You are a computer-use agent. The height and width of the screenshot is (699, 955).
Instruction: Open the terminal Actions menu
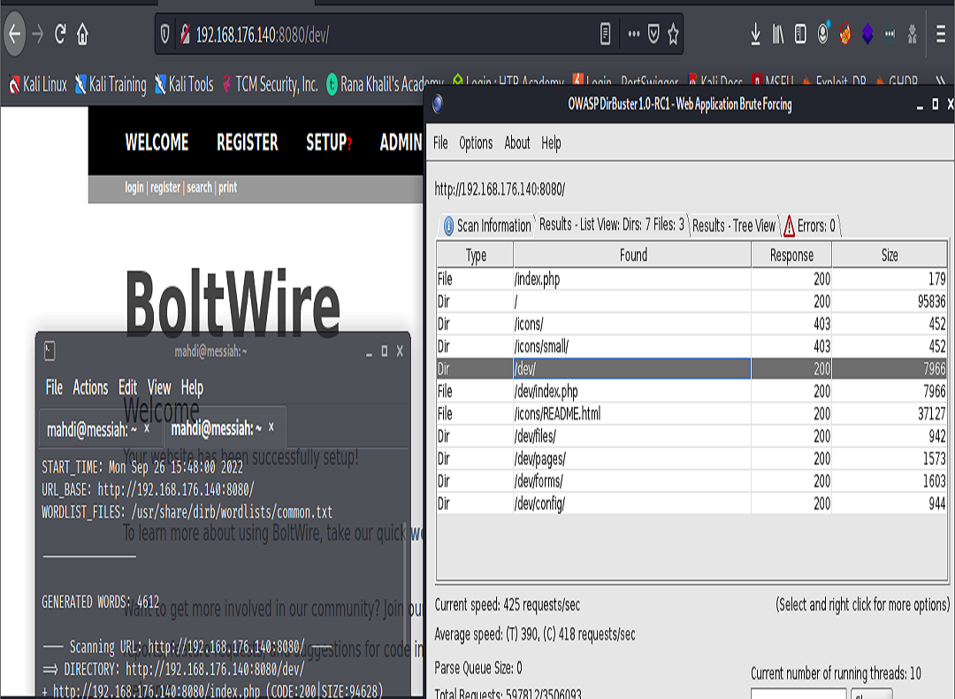(x=90, y=388)
